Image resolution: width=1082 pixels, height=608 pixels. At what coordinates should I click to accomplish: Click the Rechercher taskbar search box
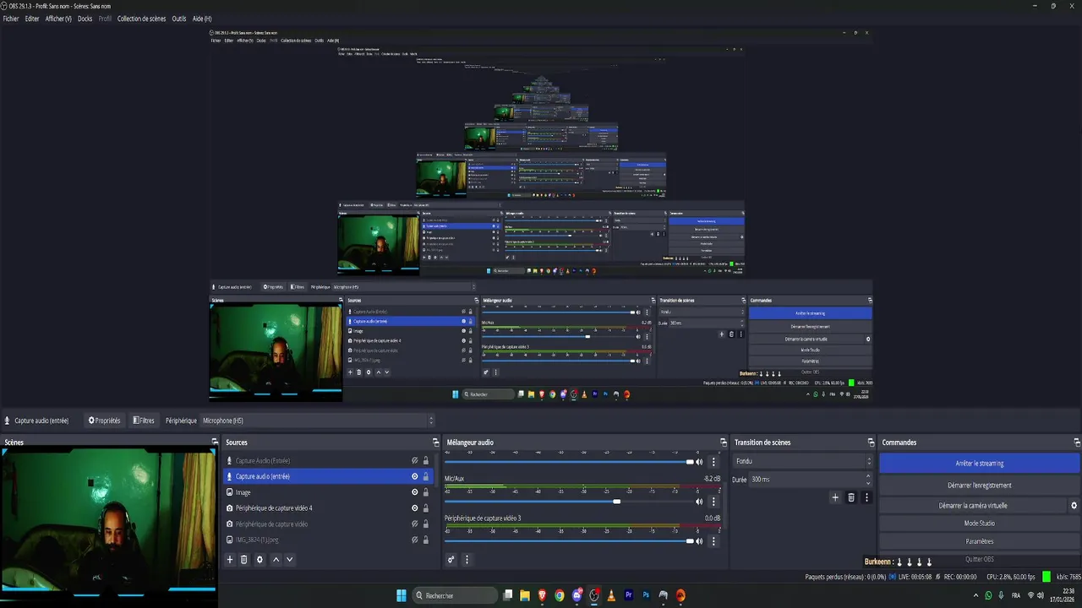click(x=455, y=595)
